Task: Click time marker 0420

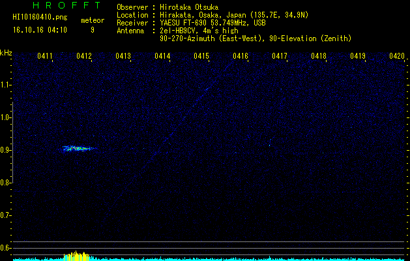Action: [397, 56]
